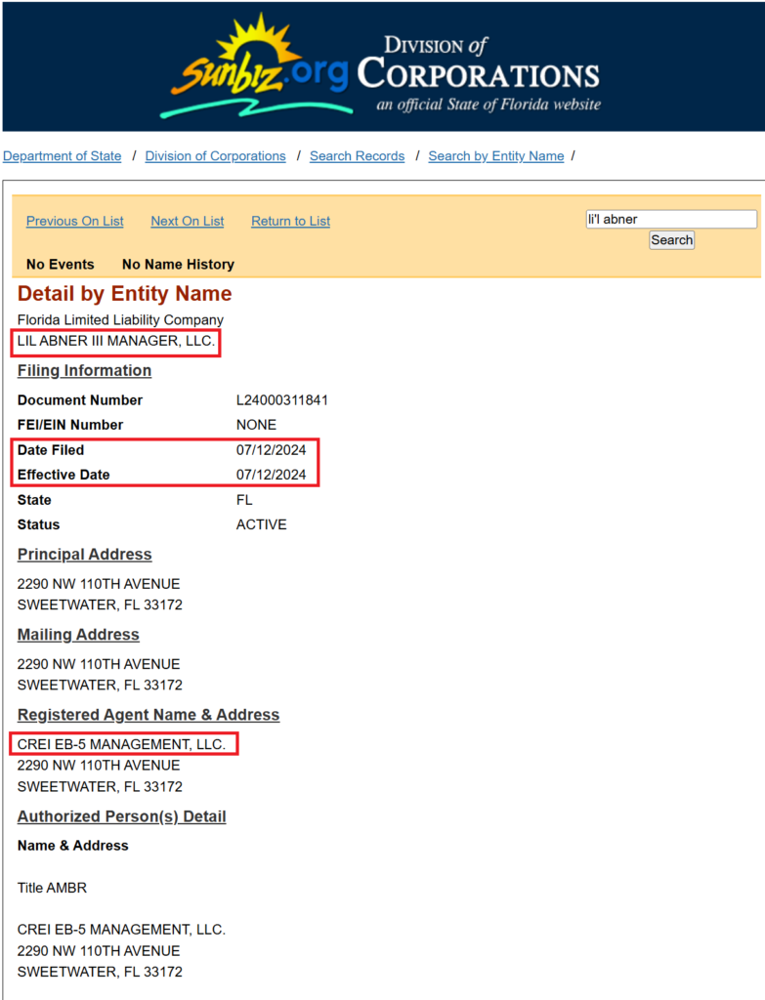Click the entity name search field
Image resolution: width=765 pixels, height=1000 pixels.
[671, 220]
